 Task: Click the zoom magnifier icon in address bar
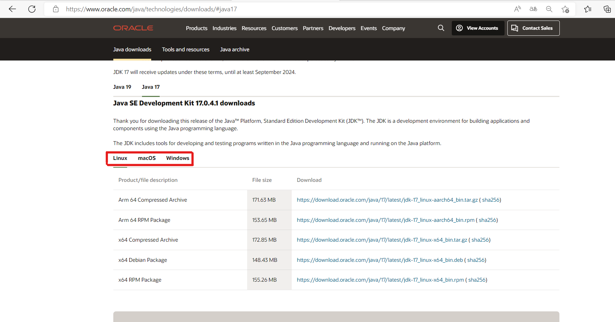coord(549,9)
